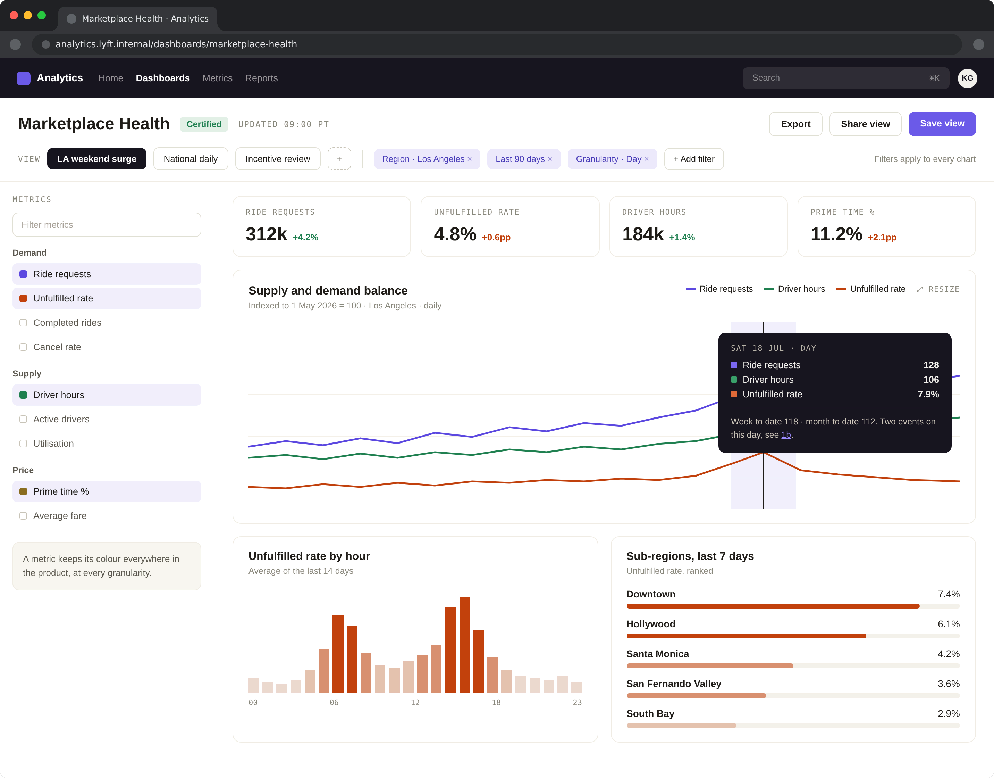
Task: Enable Average fare metric
Action: [107, 516]
